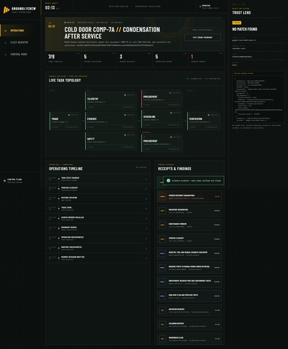Select the red-bordered Procurement node
Screen dimensions: 288x349
point(162,99)
